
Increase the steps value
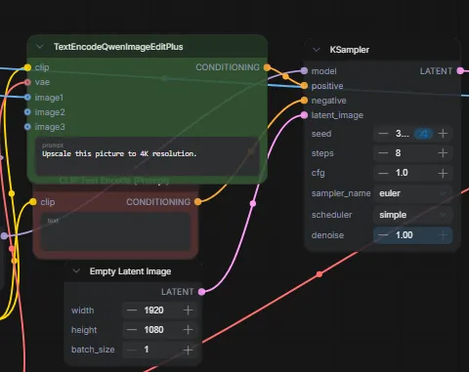[443, 153]
